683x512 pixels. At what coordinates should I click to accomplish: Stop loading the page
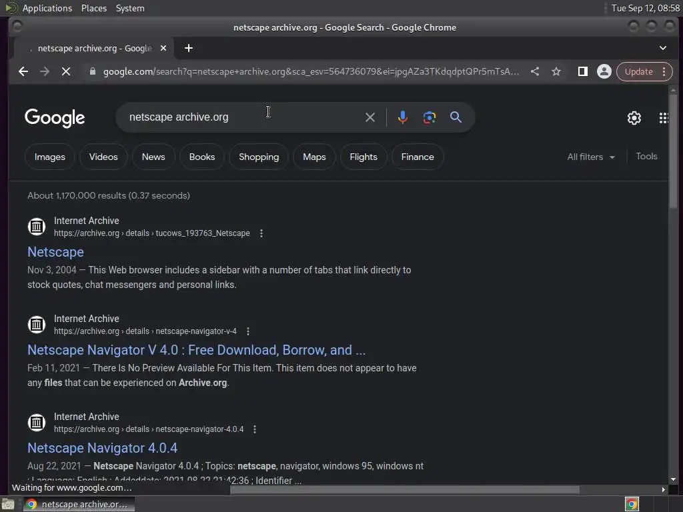66,71
